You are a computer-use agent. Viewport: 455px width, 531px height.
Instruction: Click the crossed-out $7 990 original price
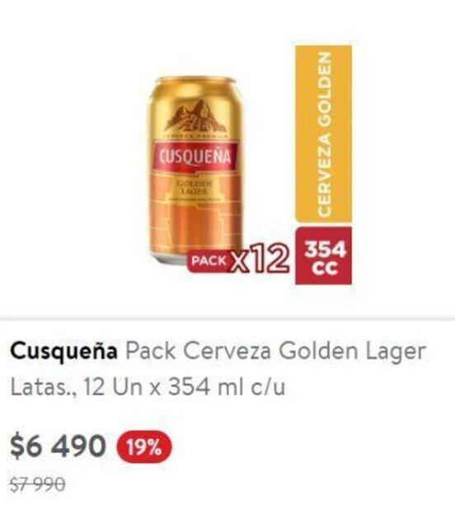click(x=38, y=484)
